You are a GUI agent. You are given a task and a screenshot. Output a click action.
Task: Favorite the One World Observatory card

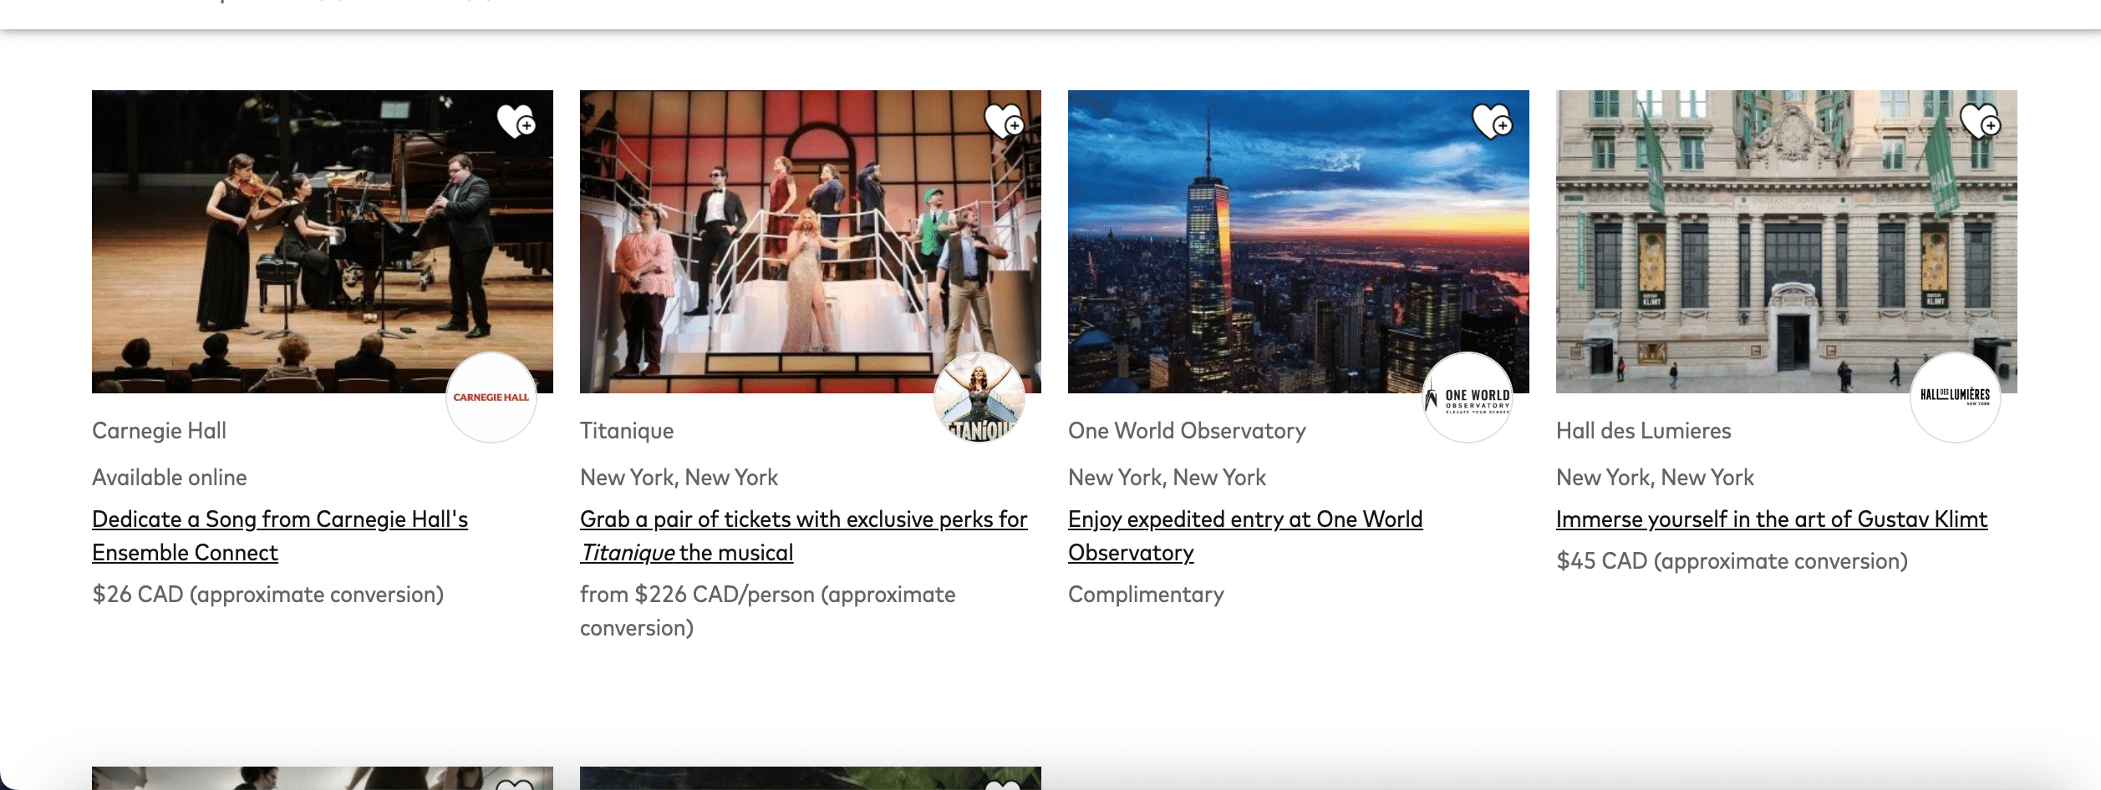pyautogui.click(x=1492, y=122)
